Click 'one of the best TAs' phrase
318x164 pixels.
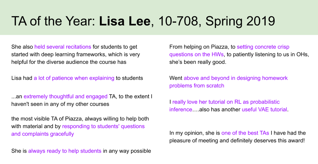click(x=245, y=133)
